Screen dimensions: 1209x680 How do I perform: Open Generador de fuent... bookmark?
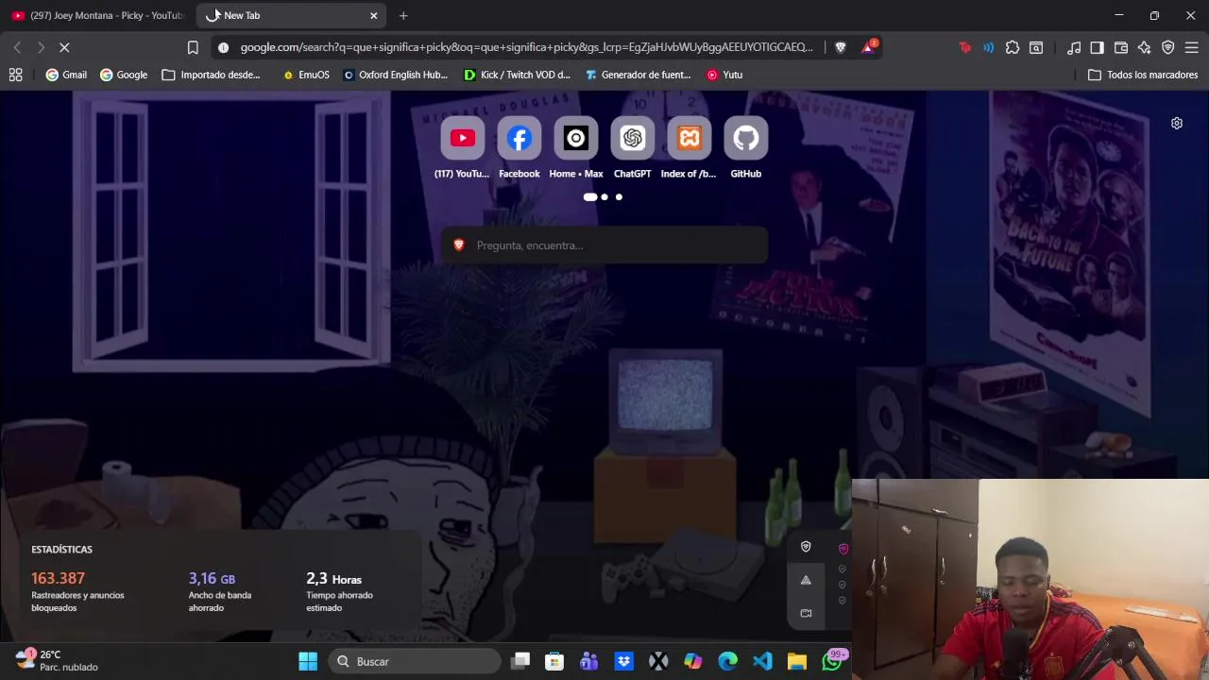click(638, 75)
